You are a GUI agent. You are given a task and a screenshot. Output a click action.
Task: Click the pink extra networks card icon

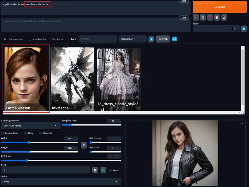tap(210, 17)
